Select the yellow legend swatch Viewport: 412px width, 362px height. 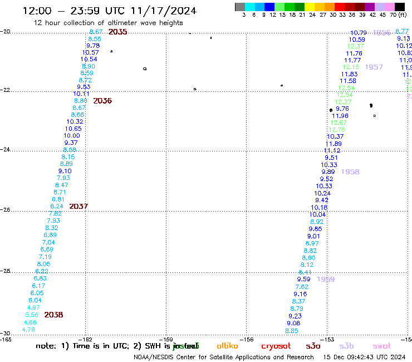(x=310, y=7)
